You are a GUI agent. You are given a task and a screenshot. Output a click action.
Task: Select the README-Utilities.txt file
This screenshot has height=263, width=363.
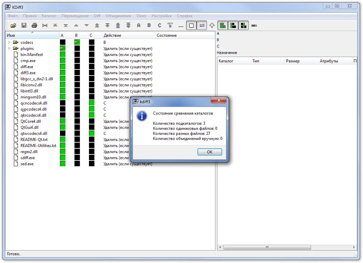(38, 145)
